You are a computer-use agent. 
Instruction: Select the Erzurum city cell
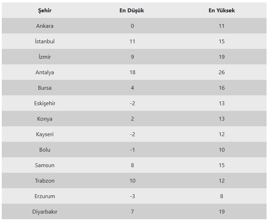click(x=45, y=196)
